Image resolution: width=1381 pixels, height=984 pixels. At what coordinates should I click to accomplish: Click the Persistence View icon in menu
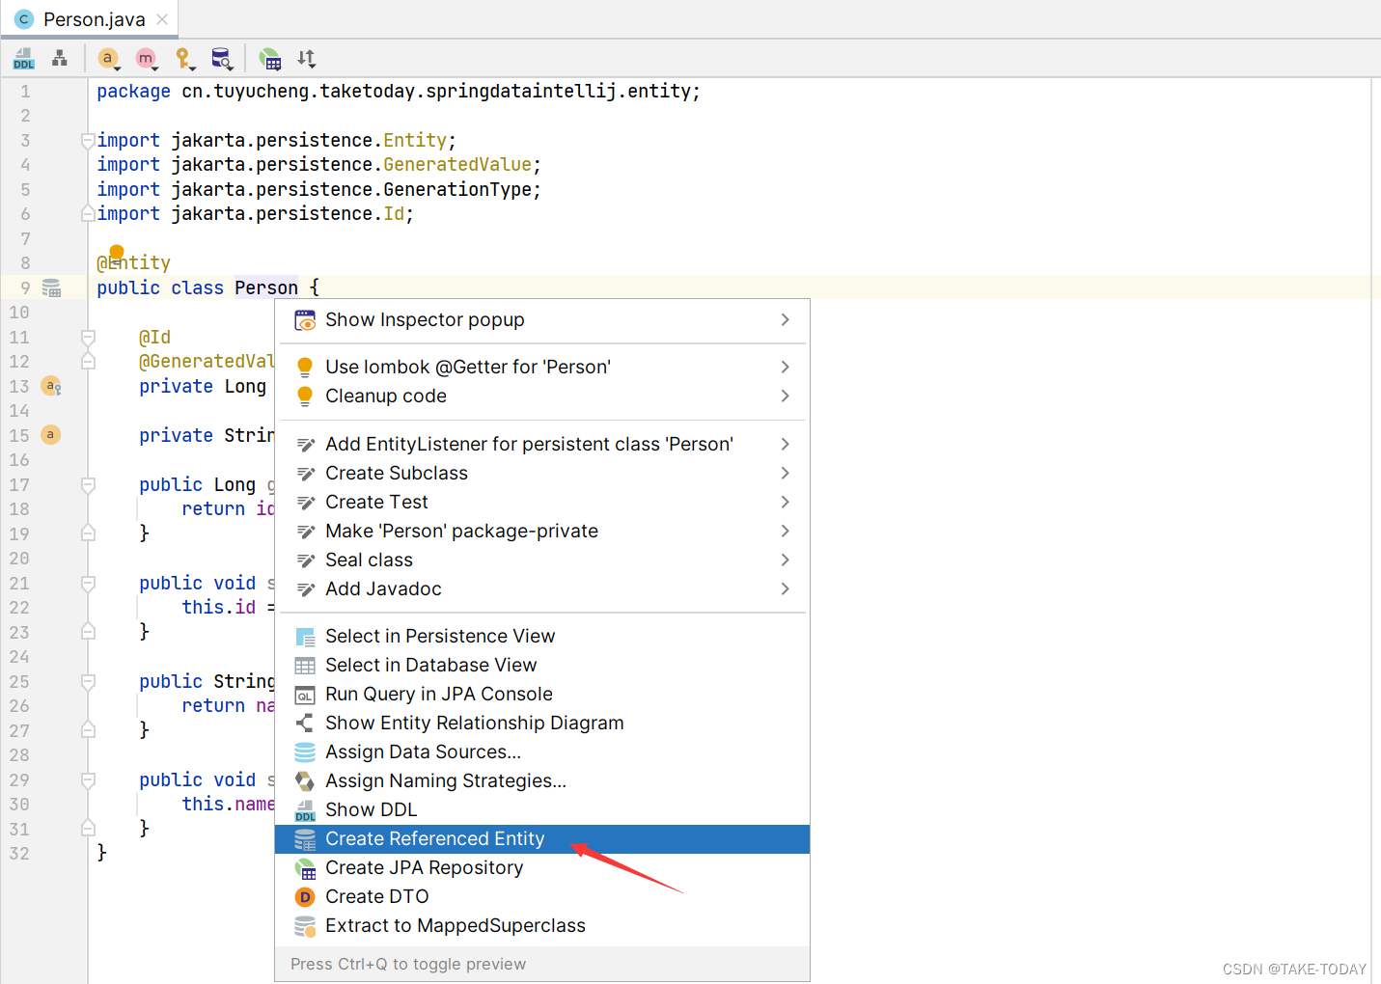[x=305, y=637]
